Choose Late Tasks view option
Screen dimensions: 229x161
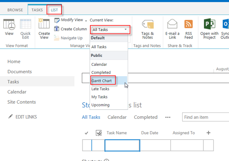(x=100, y=89)
